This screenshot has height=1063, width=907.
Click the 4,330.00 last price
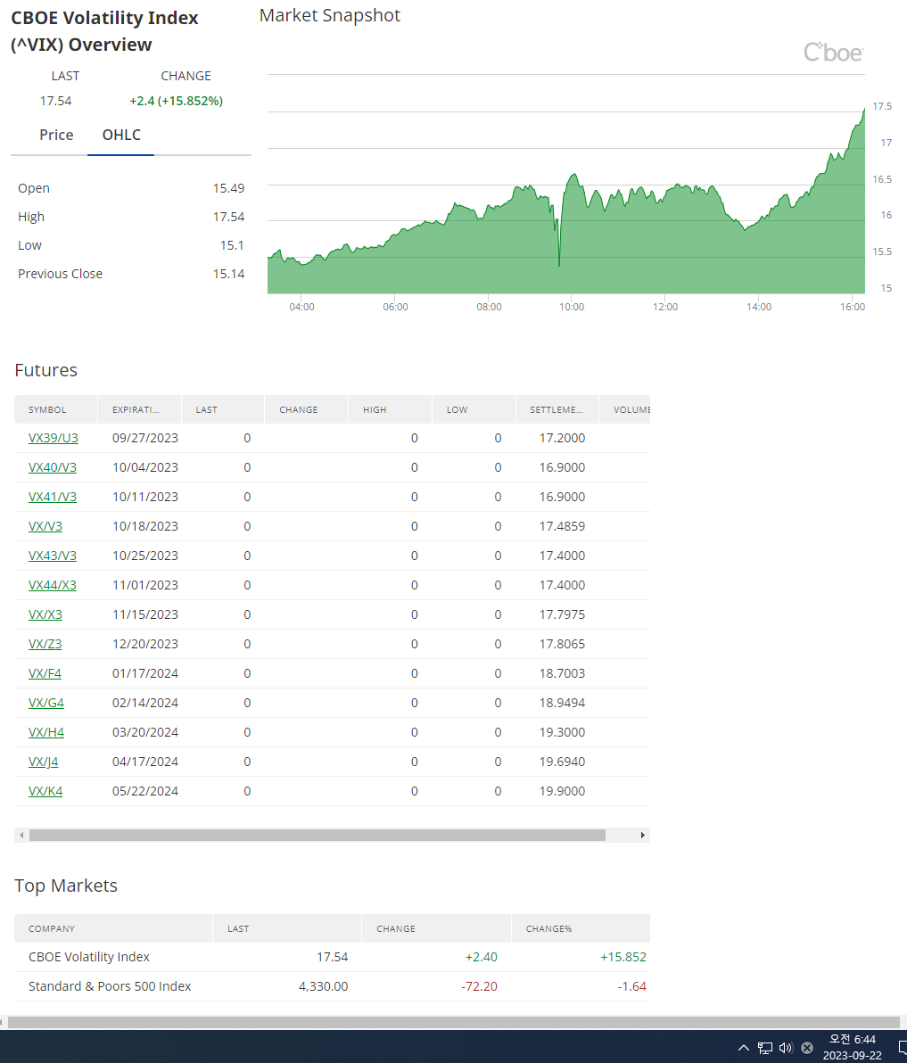coord(324,986)
